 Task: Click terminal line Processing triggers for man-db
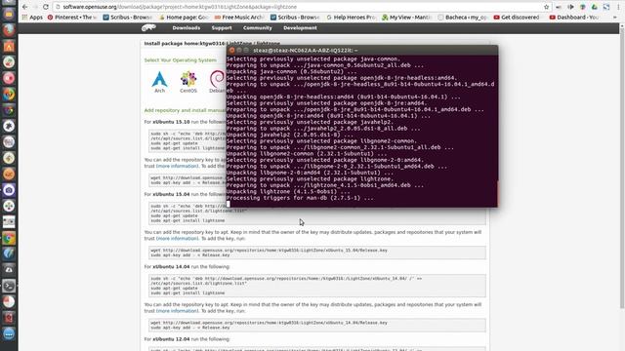pos(300,198)
